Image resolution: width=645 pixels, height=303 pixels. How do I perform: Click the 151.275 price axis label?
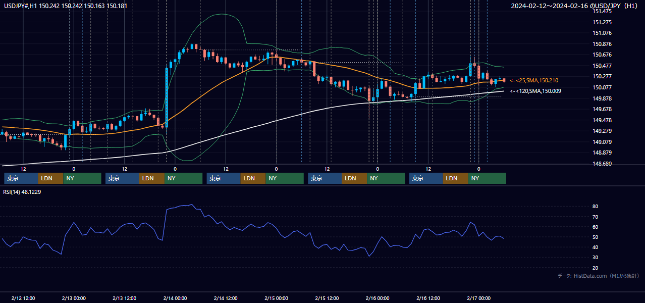coord(602,22)
